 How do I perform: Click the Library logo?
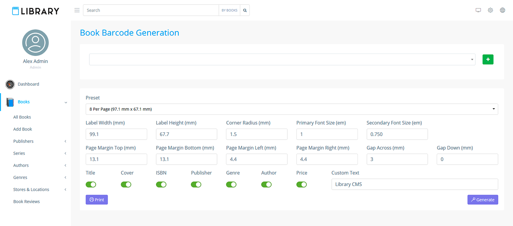pos(35,11)
